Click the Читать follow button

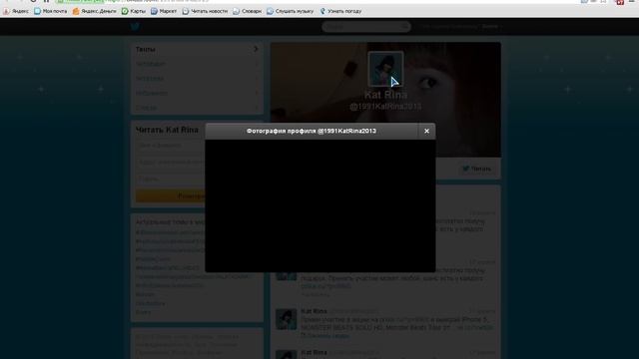point(477,169)
